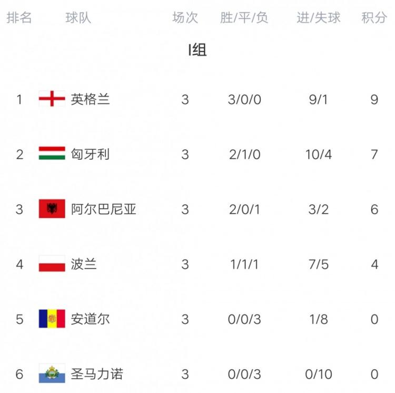Image resolution: width=395 pixels, height=393 pixels.
Task: Open the 匈牙利 team link
Action: pyautogui.click(x=90, y=154)
